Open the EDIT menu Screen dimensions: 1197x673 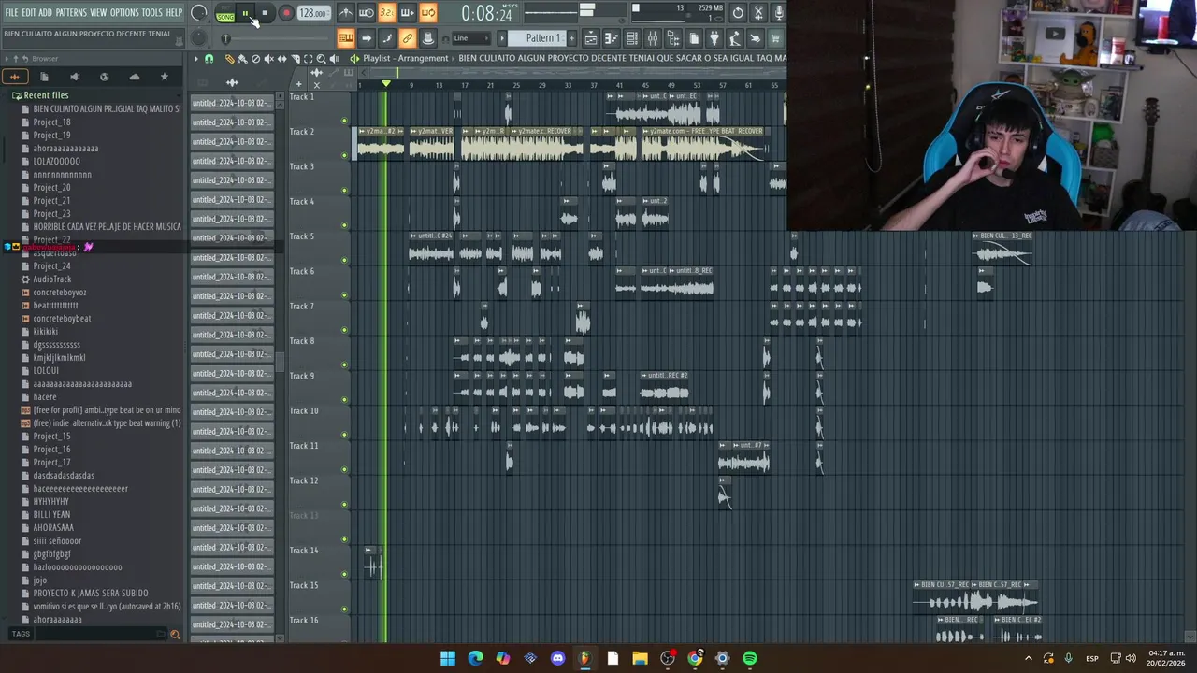pyautogui.click(x=28, y=12)
